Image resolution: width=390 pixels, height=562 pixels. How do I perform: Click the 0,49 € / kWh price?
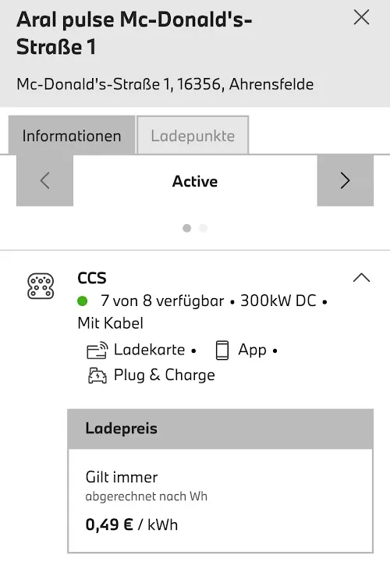tap(132, 525)
